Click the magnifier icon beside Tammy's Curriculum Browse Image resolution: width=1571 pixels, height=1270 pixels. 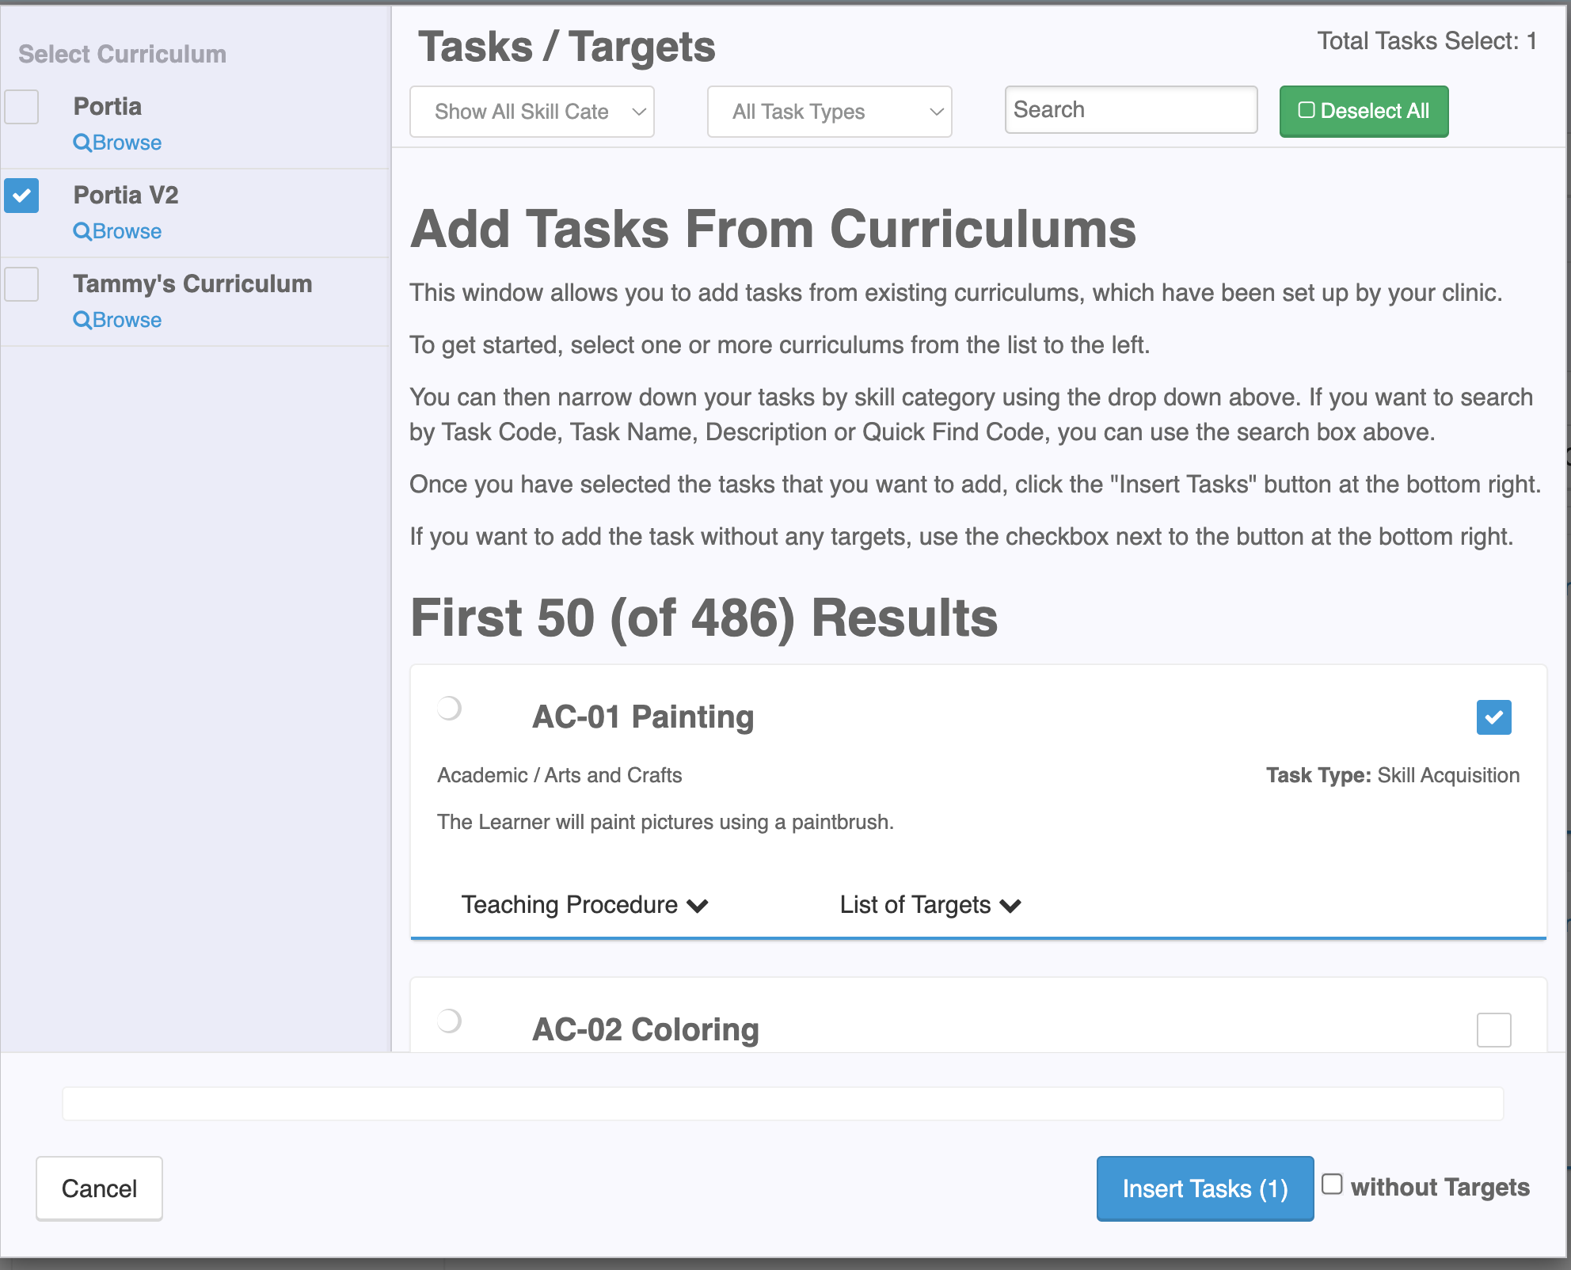(82, 320)
